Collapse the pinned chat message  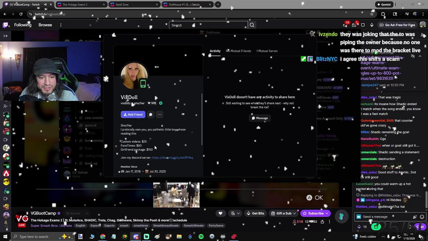(x=420, y=56)
